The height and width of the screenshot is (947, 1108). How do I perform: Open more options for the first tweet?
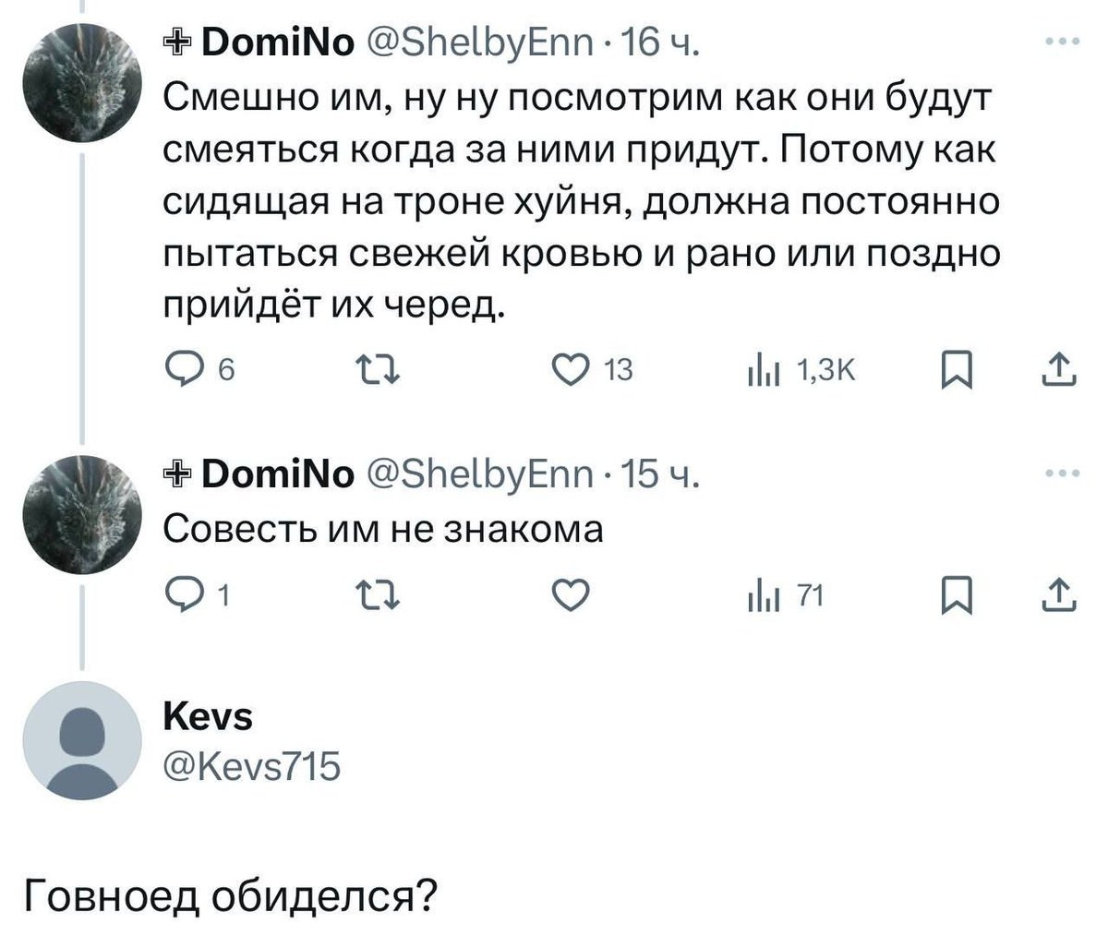click(1061, 43)
